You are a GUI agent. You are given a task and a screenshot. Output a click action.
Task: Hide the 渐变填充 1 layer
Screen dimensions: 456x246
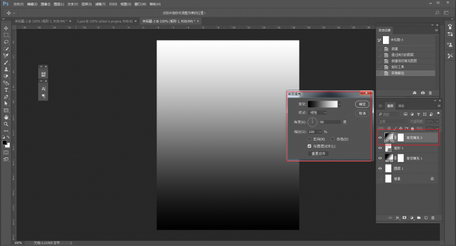click(x=380, y=158)
